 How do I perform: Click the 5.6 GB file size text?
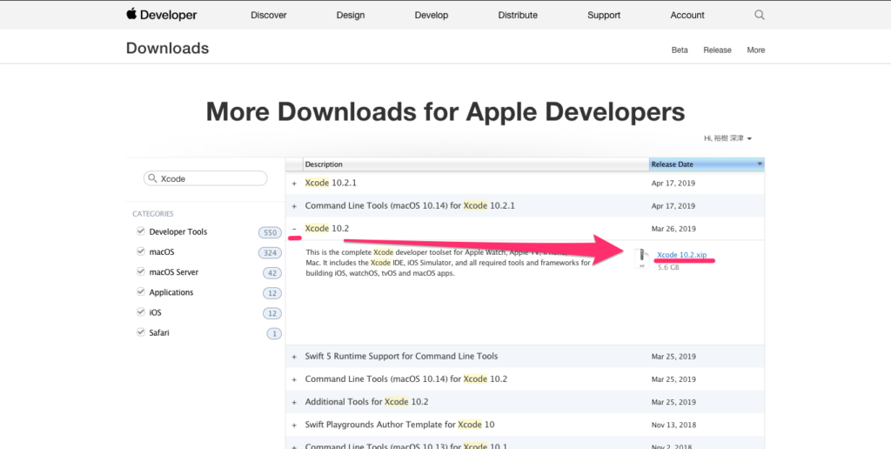click(x=668, y=267)
